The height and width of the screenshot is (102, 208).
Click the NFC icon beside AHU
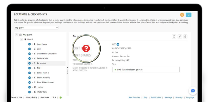click(x=29, y=68)
